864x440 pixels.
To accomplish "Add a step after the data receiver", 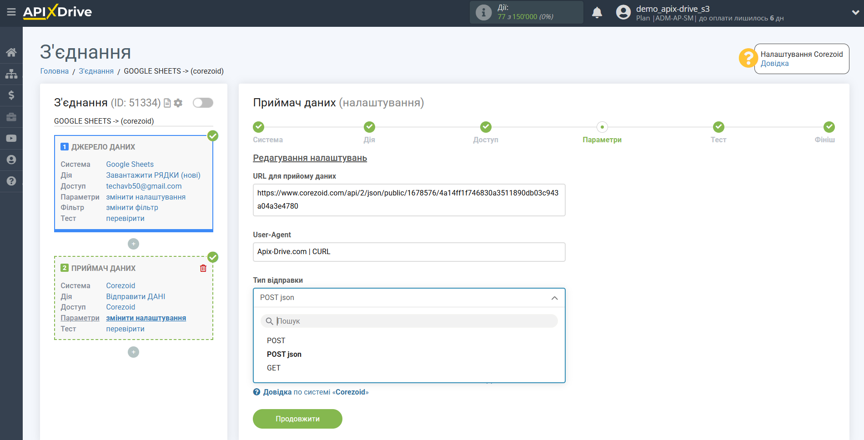I will pyautogui.click(x=133, y=352).
